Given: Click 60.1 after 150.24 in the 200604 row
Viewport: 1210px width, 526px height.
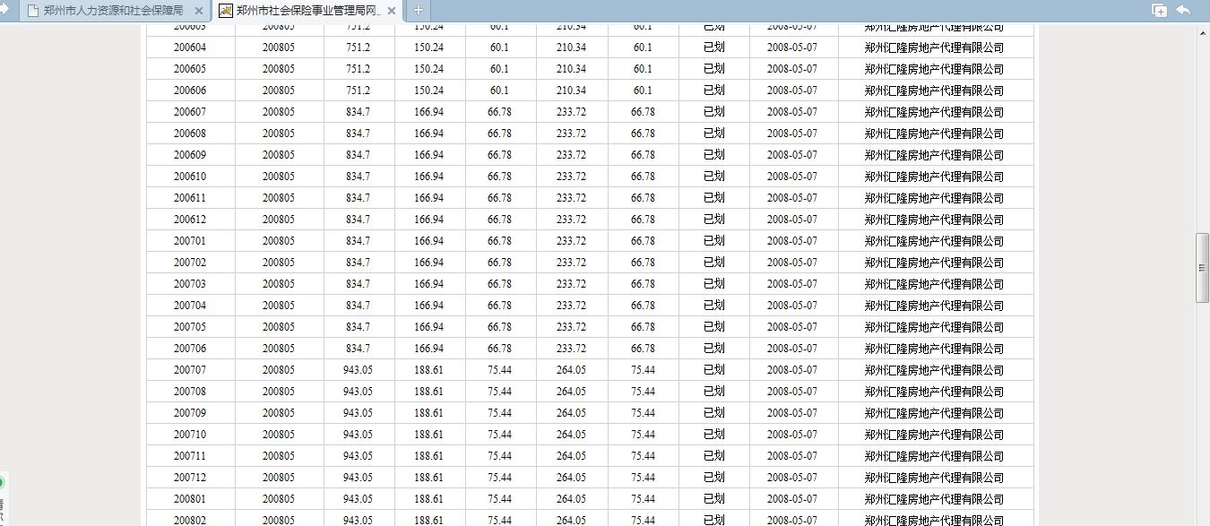Looking at the screenshot, I should click(500, 47).
